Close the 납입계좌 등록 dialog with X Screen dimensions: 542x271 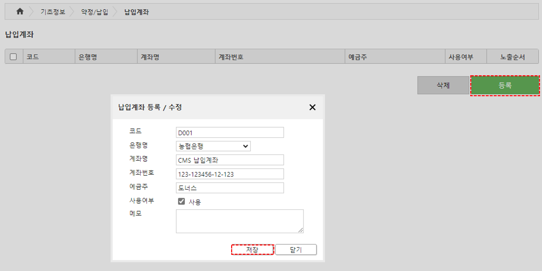[x=312, y=107]
